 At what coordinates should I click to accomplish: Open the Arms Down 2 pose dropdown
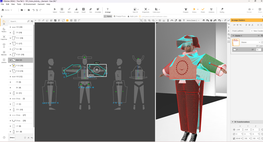point(194,21)
